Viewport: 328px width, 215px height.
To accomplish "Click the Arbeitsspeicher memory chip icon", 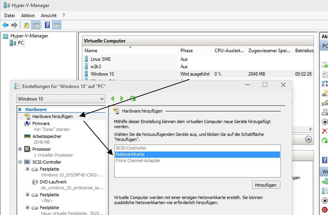I will [x=27, y=136].
